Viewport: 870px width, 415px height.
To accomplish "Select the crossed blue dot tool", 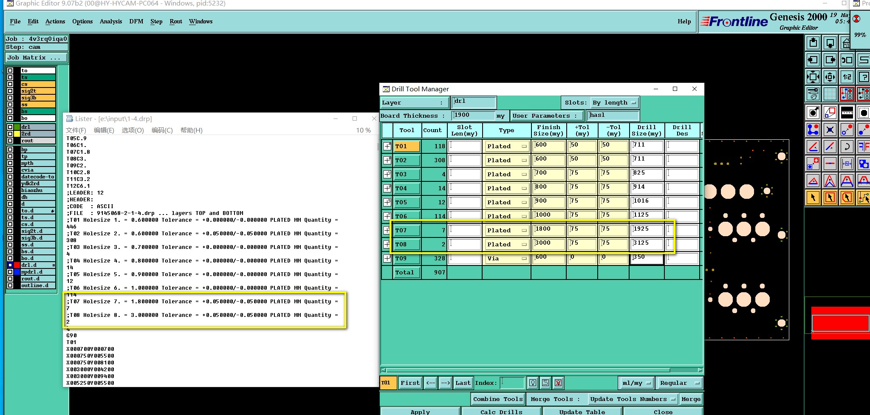I will tap(830, 130).
